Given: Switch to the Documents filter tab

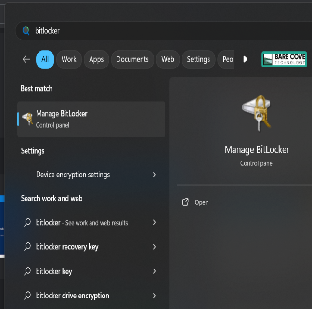Looking at the screenshot, I should point(132,59).
